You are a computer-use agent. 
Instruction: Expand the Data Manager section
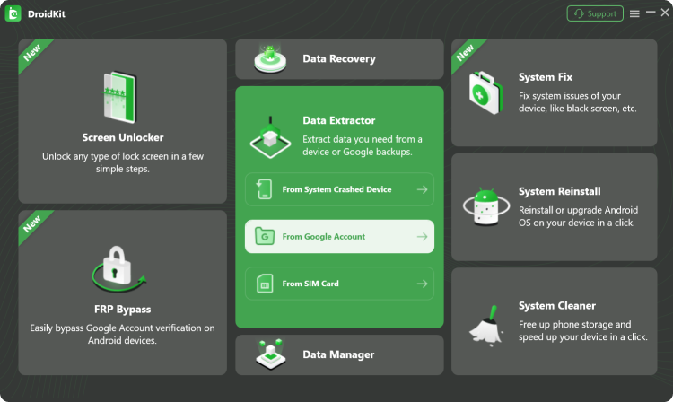pos(339,354)
